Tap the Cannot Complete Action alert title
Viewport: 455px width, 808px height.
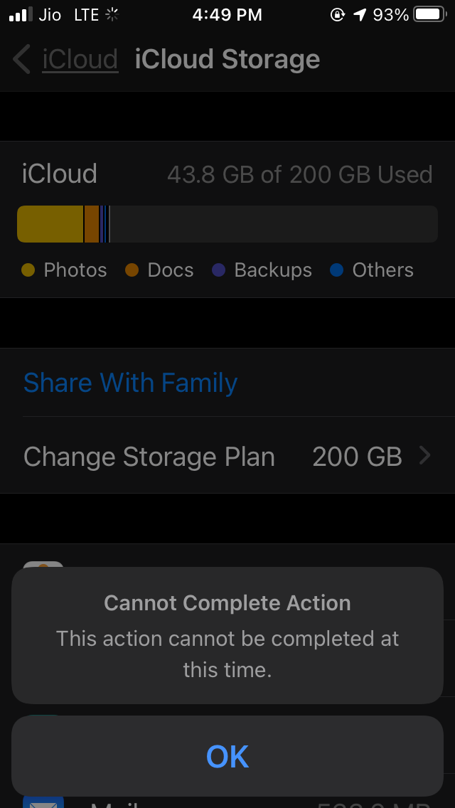[227, 603]
